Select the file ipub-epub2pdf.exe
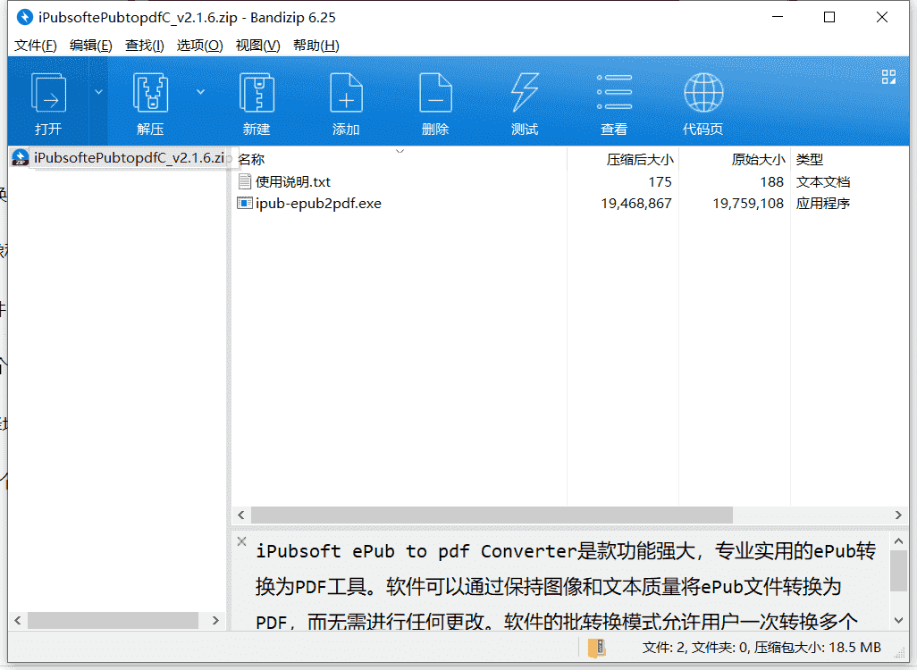The width and height of the screenshot is (917, 670). click(x=319, y=204)
